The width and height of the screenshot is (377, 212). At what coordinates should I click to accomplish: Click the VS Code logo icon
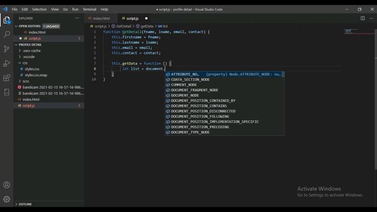pos(5,9)
